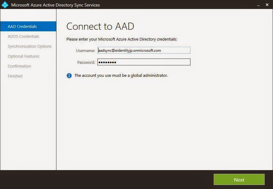This screenshot has width=273, height=189.
Task: Click the Connect to AAD page heading
Action: point(100,27)
